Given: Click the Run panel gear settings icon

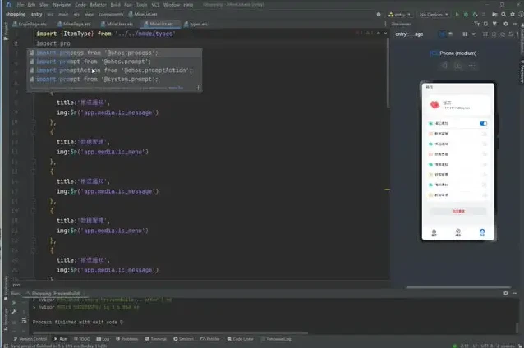Looking at the screenshot, I should (505, 292).
